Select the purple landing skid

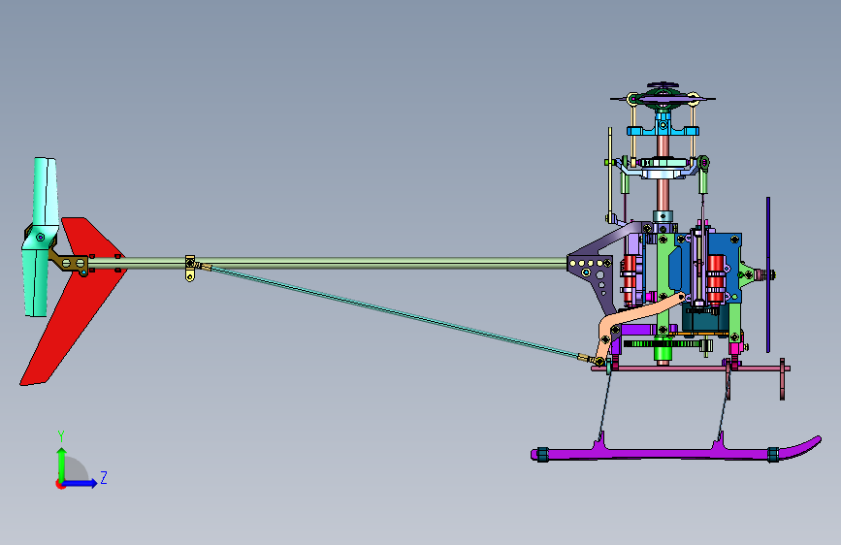tap(676, 453)
